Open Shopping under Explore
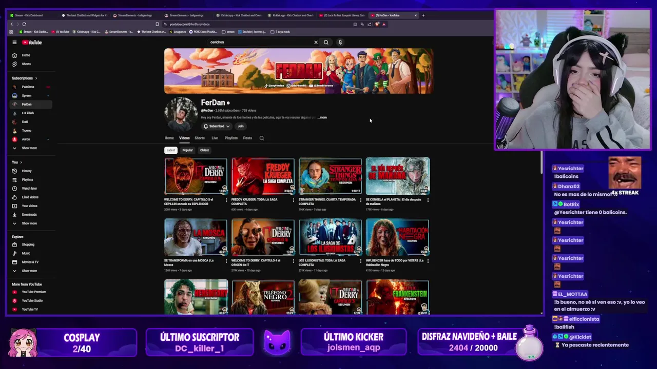Viewport: 657px width, 369px height. 31,244
